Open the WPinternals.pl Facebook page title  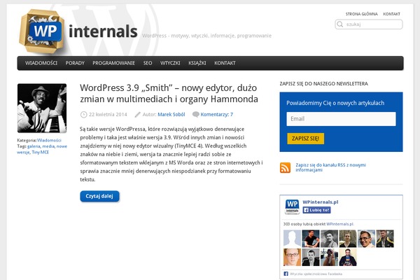(321, 202)
